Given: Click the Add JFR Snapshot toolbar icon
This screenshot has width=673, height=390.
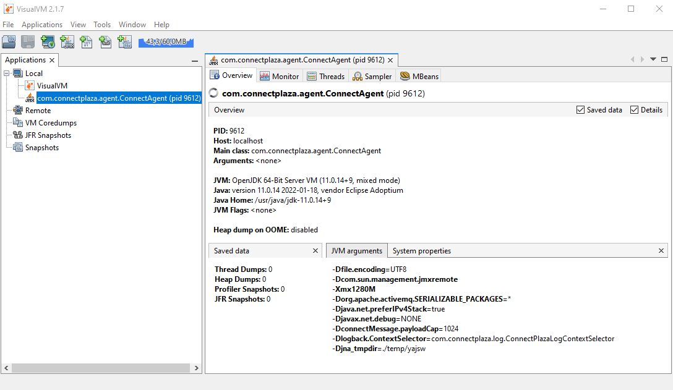Looking at the screenshot, I should click(x=105, y=42).
